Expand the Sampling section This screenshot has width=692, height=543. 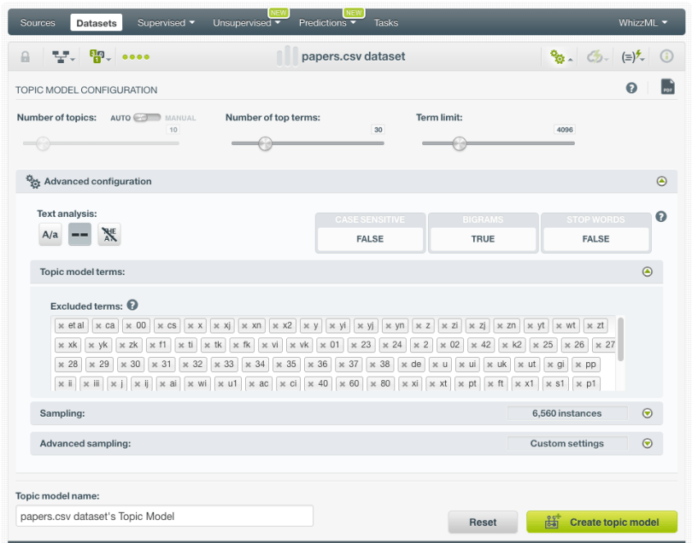point(647,413)
